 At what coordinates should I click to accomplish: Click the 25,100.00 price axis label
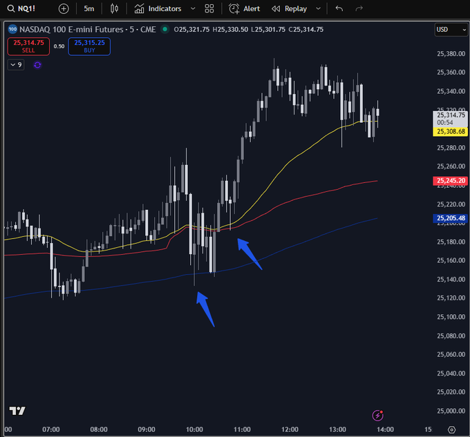(x=451, y=317)
